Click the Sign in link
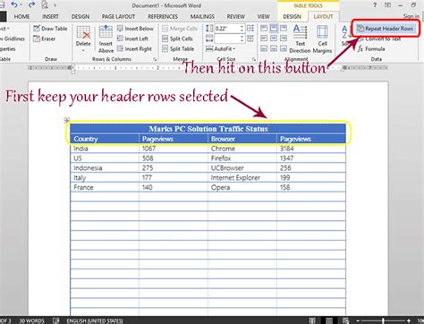The image size is (424, 324). pyautogui.click(x=411, y=17)
